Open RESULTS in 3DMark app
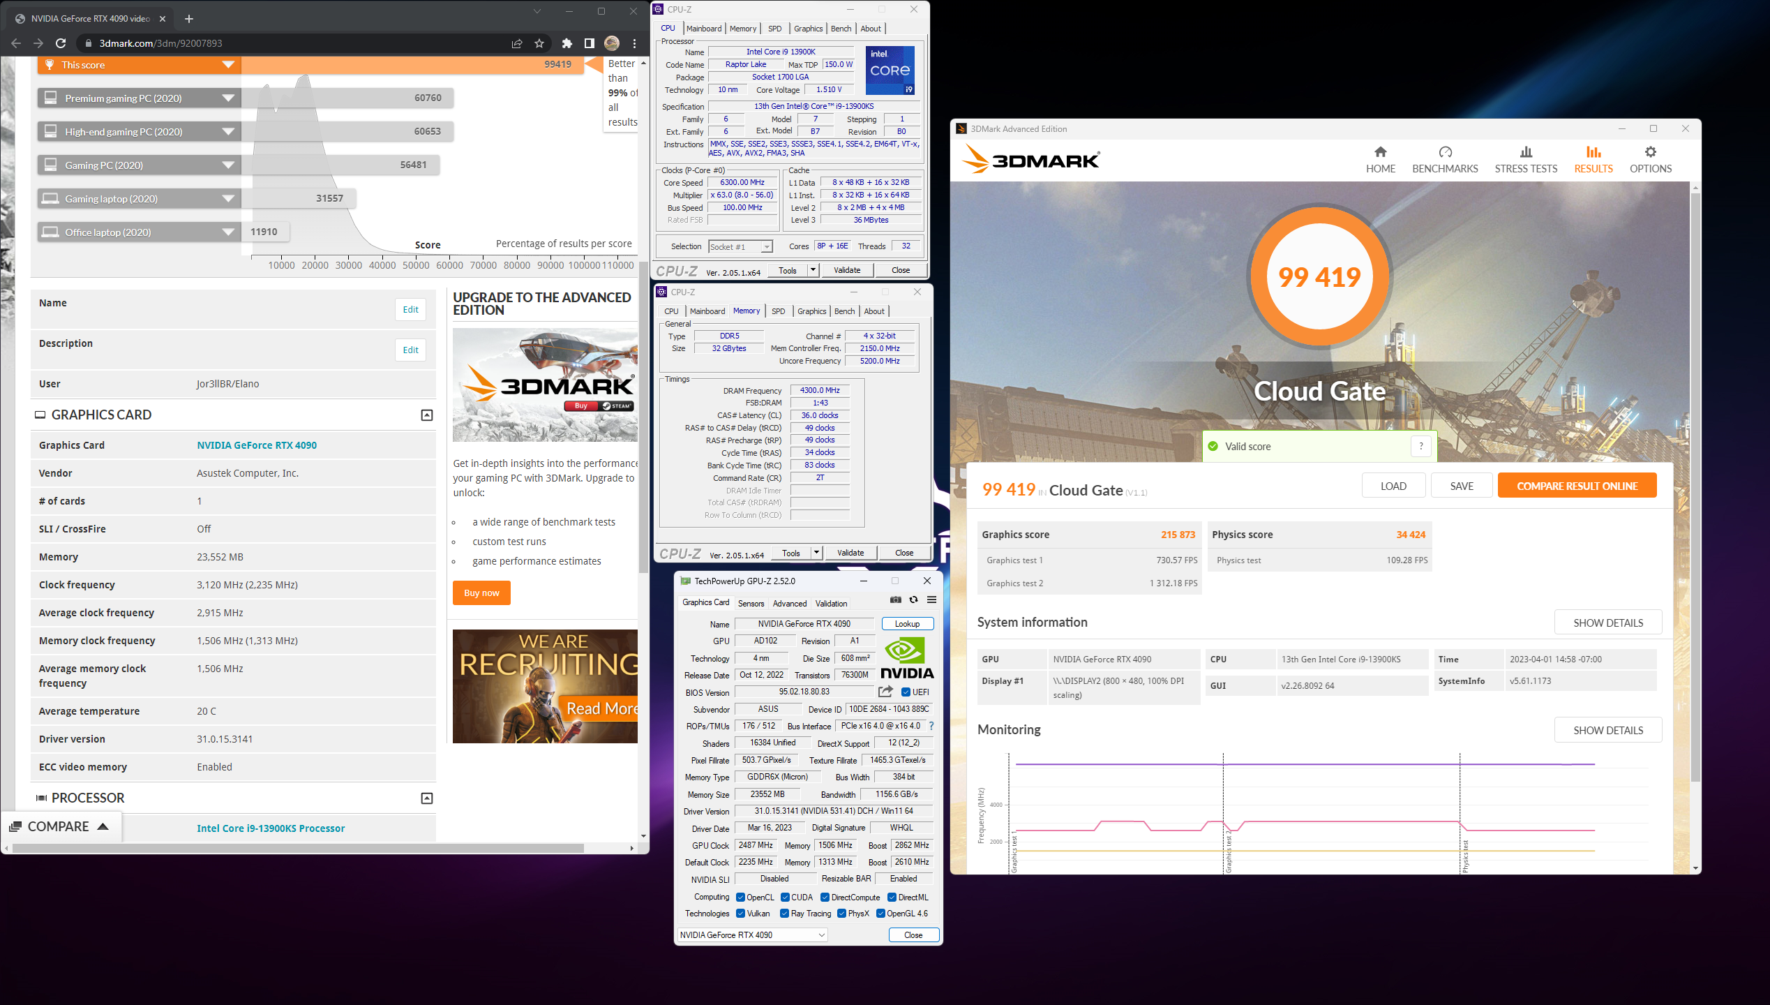The image size is (1770, 1005). (1593, 160)
